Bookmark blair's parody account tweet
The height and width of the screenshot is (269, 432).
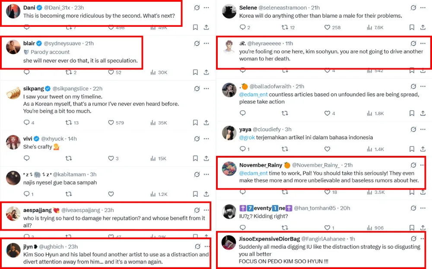(x=195, y=72)
